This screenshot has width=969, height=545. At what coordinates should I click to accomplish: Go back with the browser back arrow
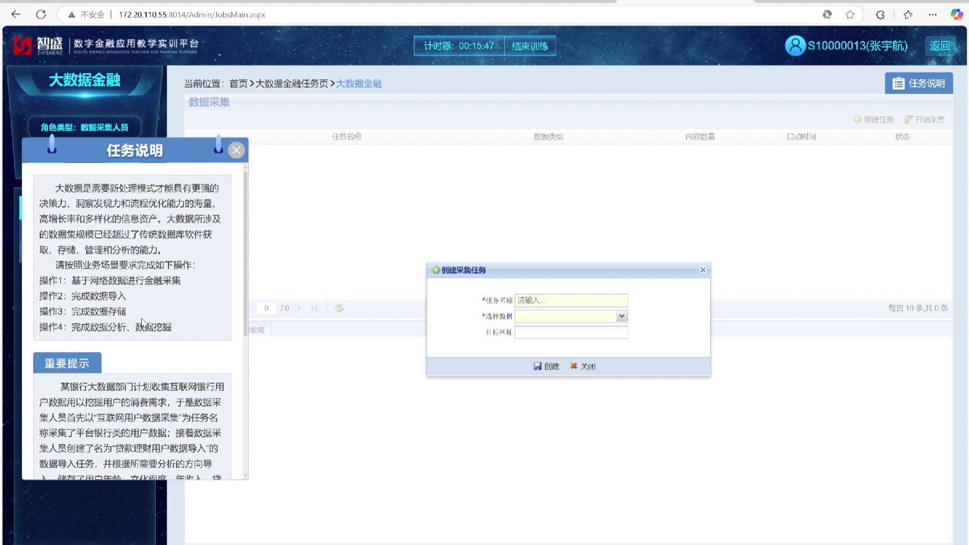(16, 14)
